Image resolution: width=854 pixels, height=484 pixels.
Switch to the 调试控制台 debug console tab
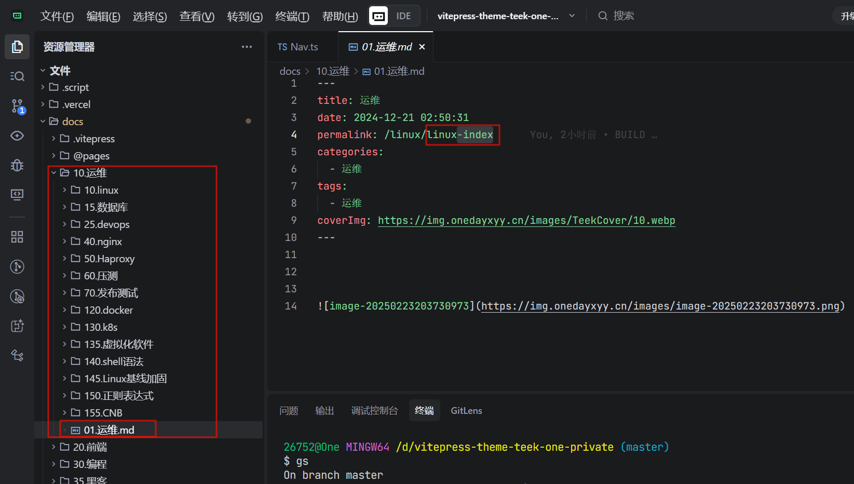pyautogui.click(x=374, y=411)
